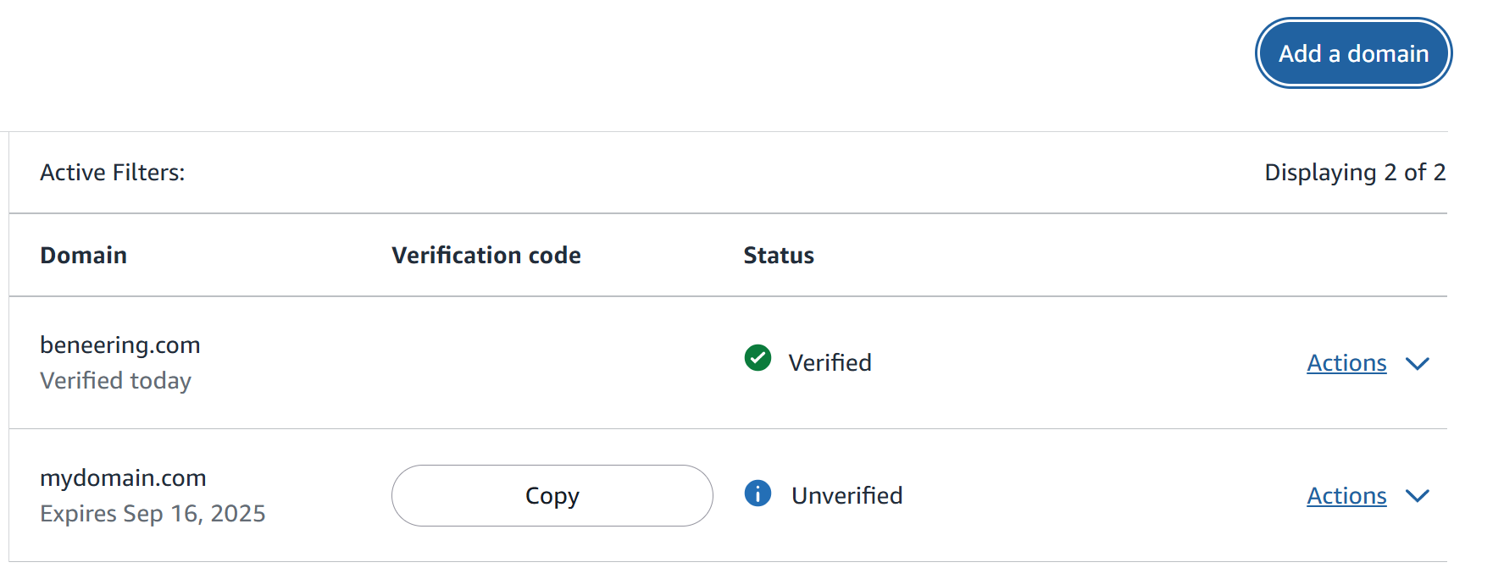Click the green Verified checkmark icon
The image size is (1504, 579).
pos(758,358)
